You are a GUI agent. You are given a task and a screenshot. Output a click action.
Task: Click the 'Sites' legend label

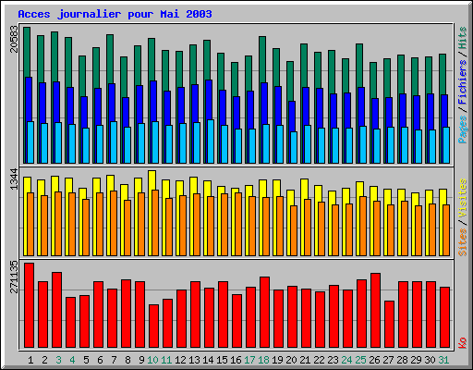tap(463, 242)
